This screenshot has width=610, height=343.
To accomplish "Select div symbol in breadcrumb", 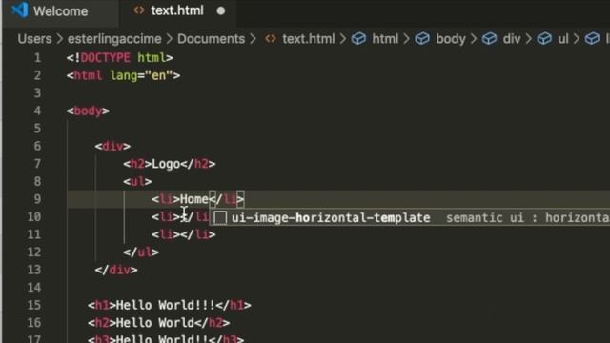I will [x=512, y=39].
